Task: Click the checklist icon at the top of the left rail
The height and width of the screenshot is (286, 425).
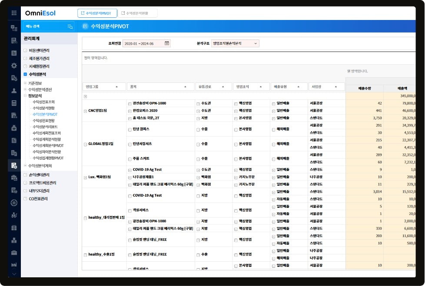Action: [x=14, y=28]
